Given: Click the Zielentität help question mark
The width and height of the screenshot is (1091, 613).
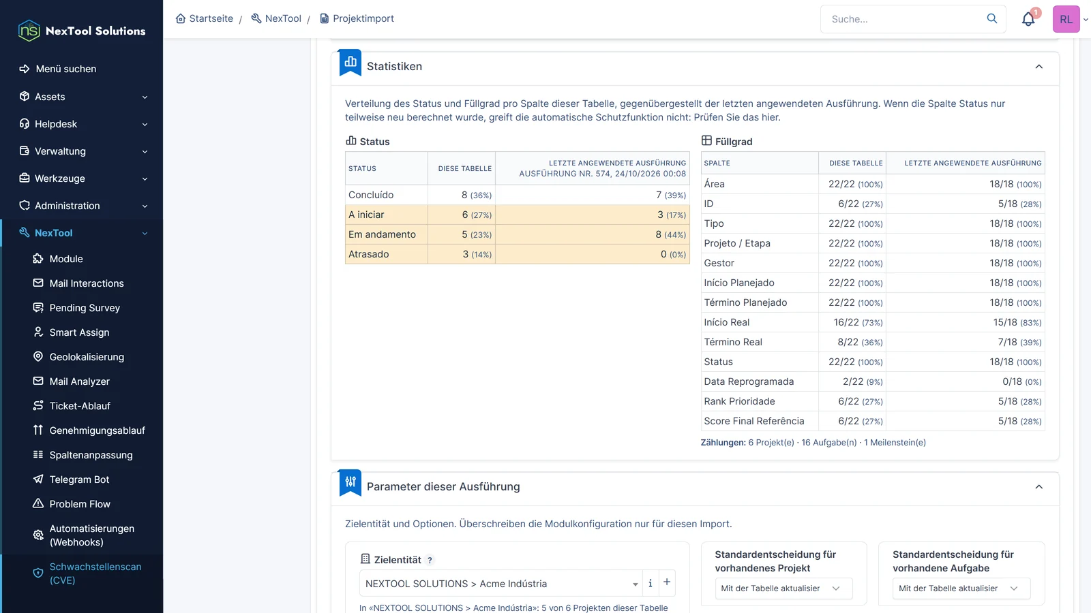Looking at the screenshot, I should click(430, 560).
